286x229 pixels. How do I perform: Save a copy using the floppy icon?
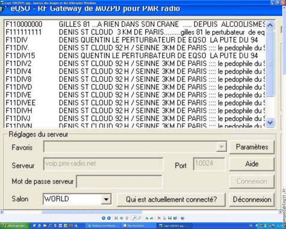(x=170, y=218)
